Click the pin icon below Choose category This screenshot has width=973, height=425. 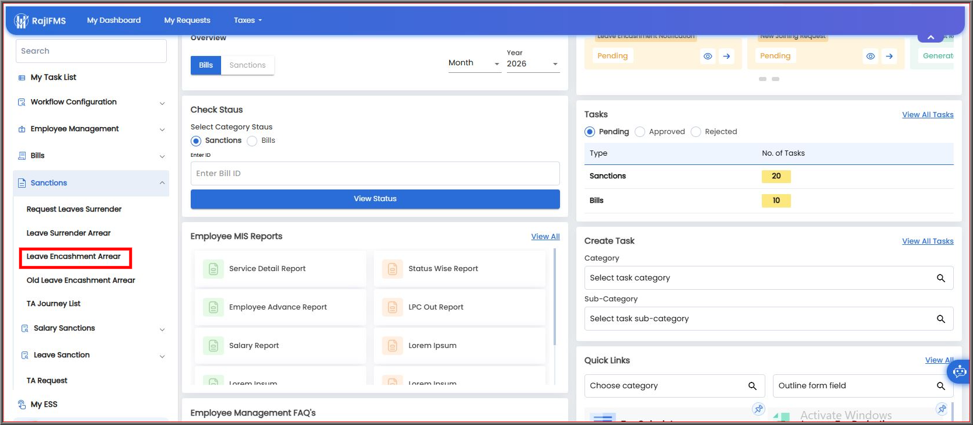pos(758,409)
